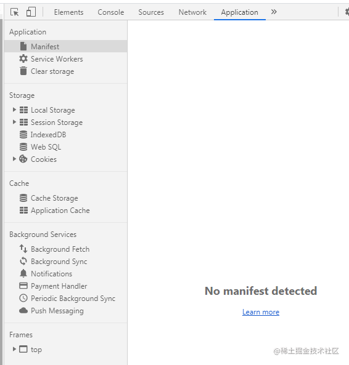
Task: Open the DevTools settings gear
Action: (x=347, y=12)
